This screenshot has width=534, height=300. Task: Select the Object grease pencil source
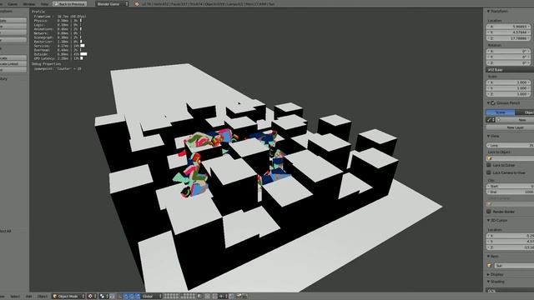click(x=525, y=112)
